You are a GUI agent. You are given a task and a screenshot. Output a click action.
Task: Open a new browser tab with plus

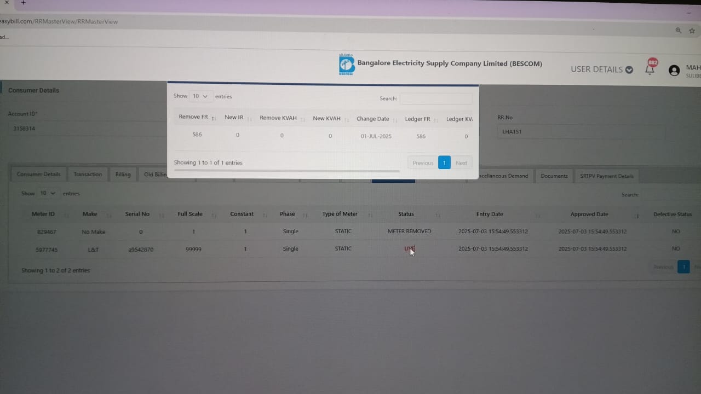pos(23,3)
